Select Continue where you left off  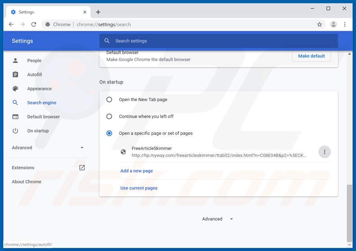(x=109, y=116)
